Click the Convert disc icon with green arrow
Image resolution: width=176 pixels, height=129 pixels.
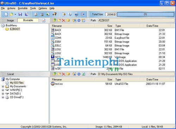point(48,14)
